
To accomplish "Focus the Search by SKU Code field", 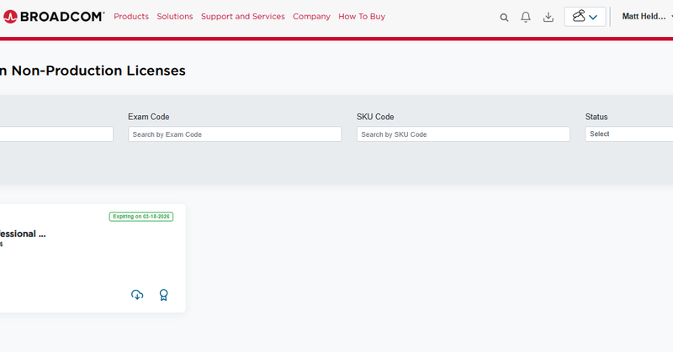I will click(464, 134).
